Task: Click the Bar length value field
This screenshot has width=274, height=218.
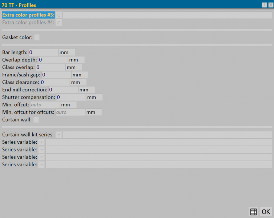Action: [43, 52]
